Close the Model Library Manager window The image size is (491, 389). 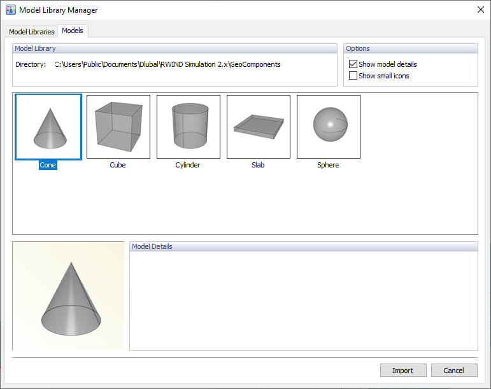(481, 10)
